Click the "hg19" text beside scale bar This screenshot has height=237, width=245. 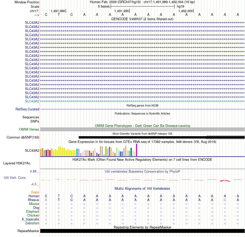(181, 6)
